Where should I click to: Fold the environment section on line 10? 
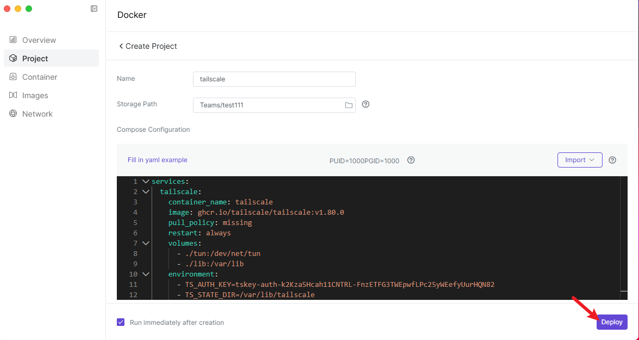pos(145,274)
